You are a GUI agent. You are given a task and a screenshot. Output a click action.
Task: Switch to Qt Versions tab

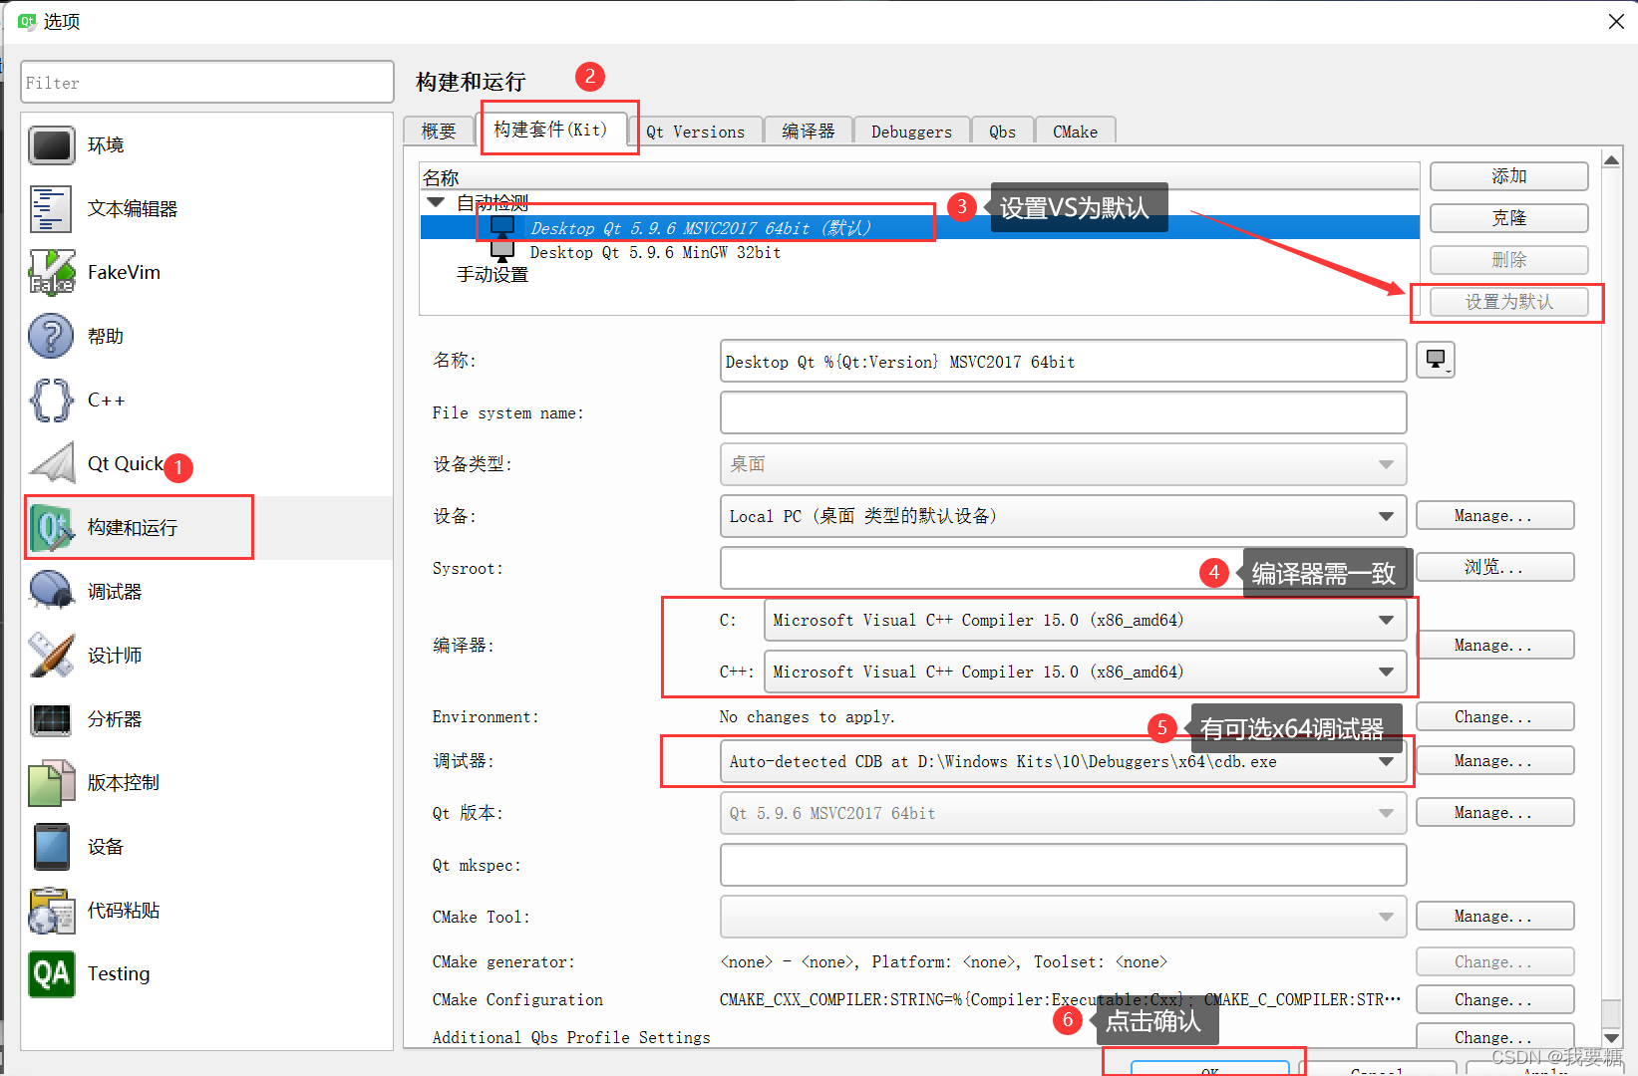(x=696, y=132)
